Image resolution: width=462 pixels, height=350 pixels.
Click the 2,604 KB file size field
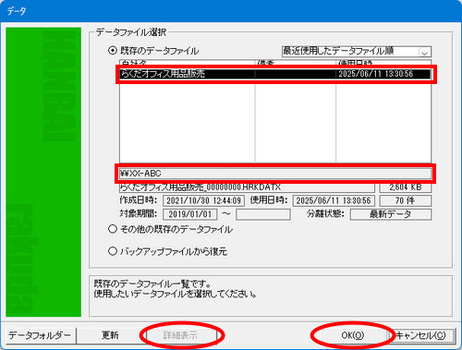click(x=406, y=187)
